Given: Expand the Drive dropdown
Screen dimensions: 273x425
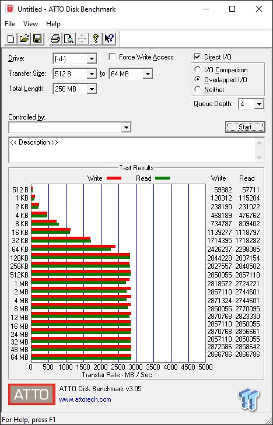Looking at the screenshot, I should point(92,59).
